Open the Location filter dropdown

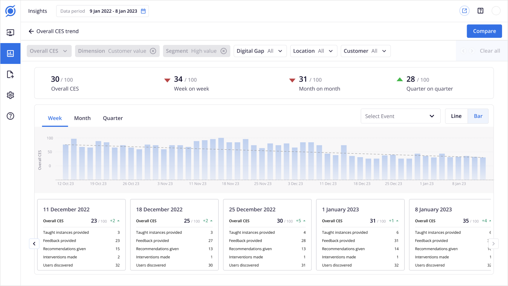coord(313,51)
